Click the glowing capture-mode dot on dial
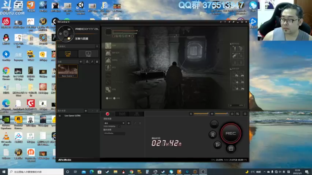This screenshot has width=312, height=175. pyautogui.click(x=69, y=38)
